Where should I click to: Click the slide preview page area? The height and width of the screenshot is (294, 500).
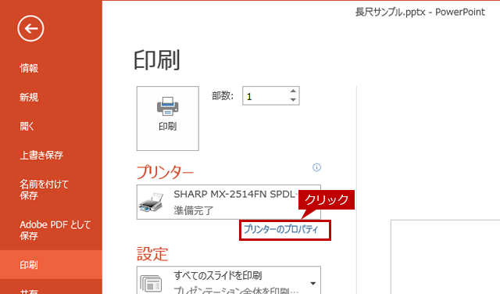[445, 256]
